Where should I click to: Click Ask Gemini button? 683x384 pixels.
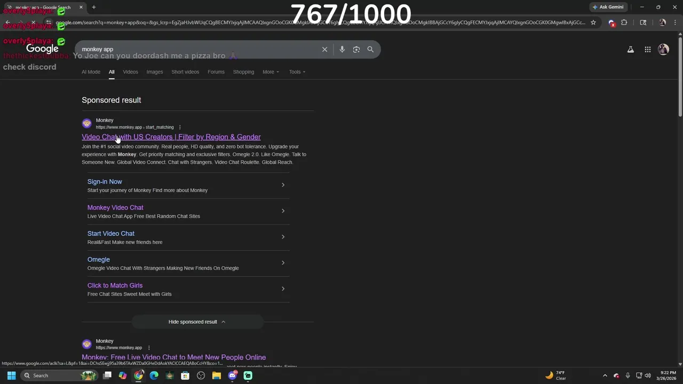(x=608, y=7)
